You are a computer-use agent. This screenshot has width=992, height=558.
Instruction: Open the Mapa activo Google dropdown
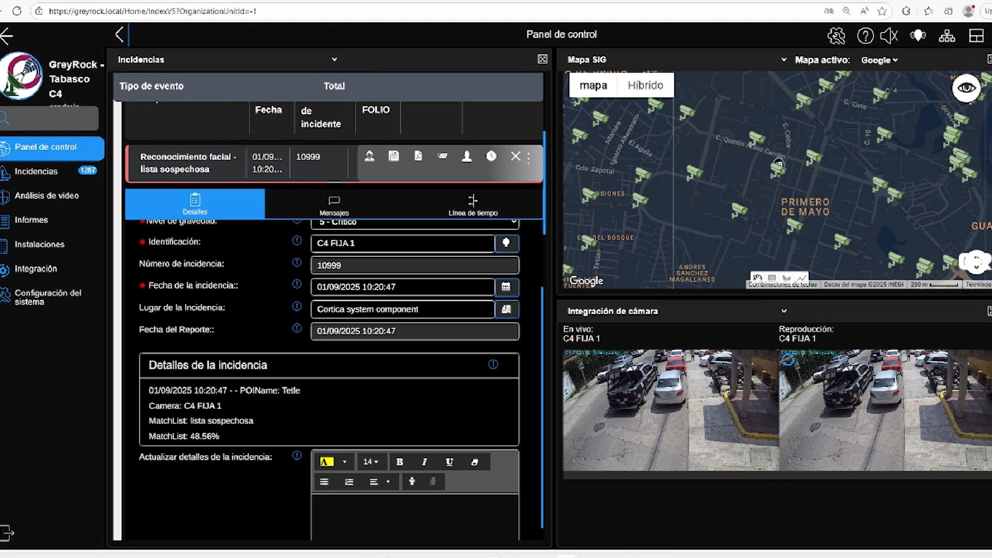click(879, 60)
